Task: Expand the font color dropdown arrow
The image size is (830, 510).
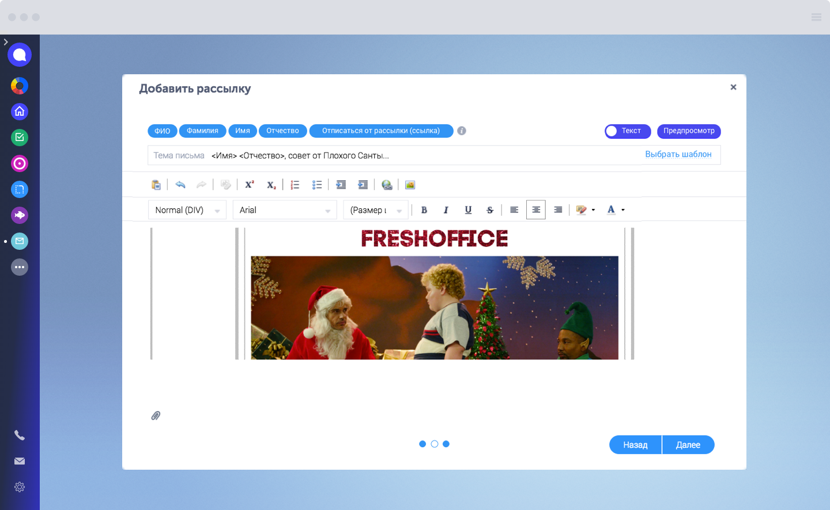Action: (623, 210)
